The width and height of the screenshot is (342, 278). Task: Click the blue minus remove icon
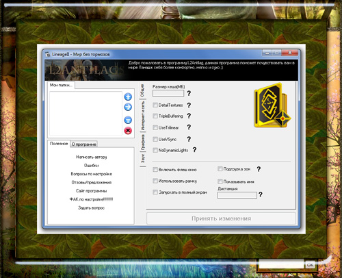coord(128,120)
